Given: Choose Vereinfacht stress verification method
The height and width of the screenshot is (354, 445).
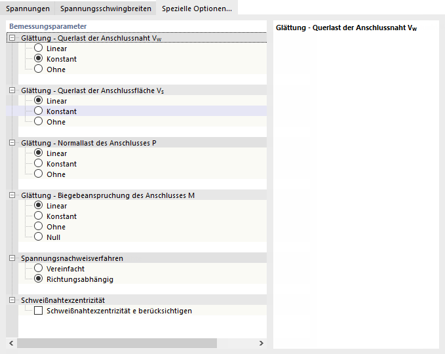Looking at the screenshot, I should pyautogui.click(x=39, y=269).
